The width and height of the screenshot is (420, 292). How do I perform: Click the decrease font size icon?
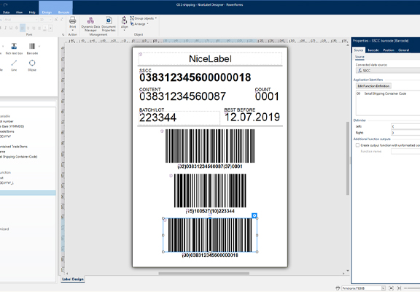tap(61, 20)
